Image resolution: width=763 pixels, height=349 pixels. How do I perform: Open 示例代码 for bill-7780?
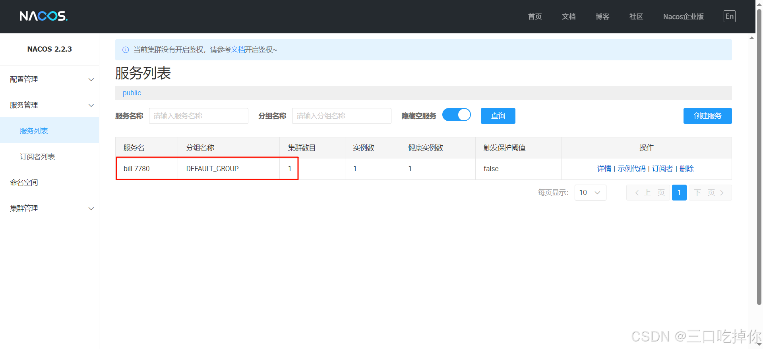631,169
